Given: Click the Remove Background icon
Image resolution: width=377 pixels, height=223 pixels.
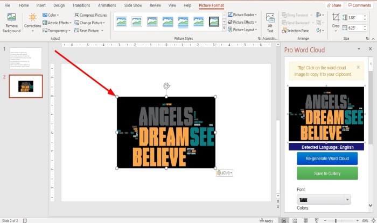Looking at the screenshot, I should pos(11,17).
